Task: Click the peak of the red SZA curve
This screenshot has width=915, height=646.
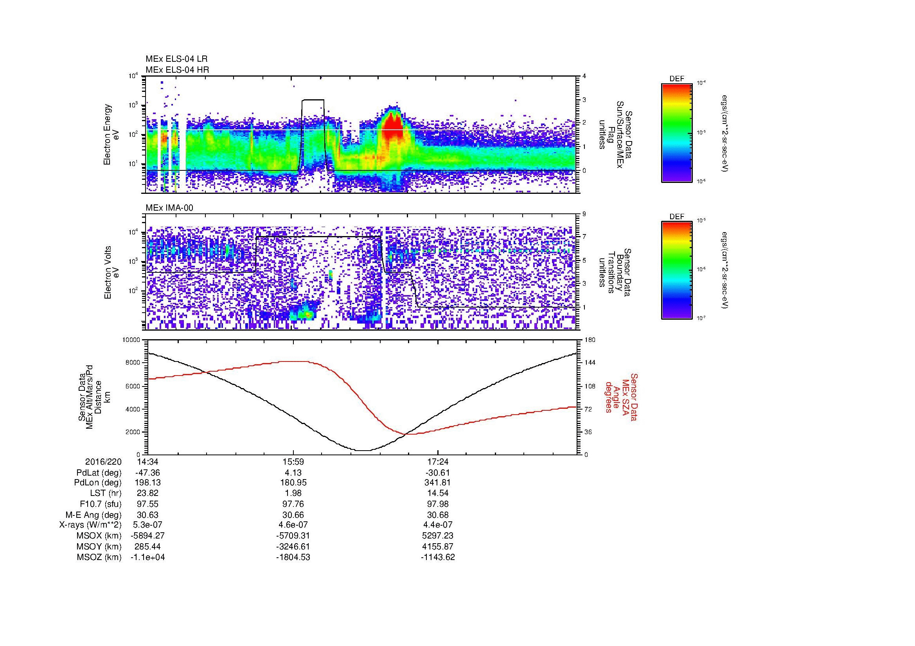Action: pyautogui.click(x=294, y=361)
